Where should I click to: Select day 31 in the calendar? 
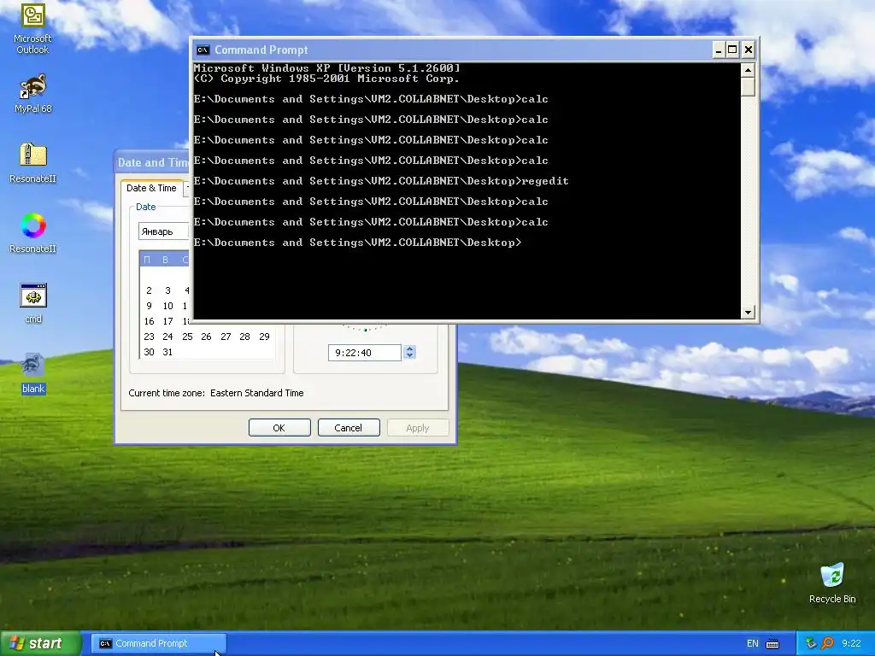pyautogui.click(x=167, y=352)
